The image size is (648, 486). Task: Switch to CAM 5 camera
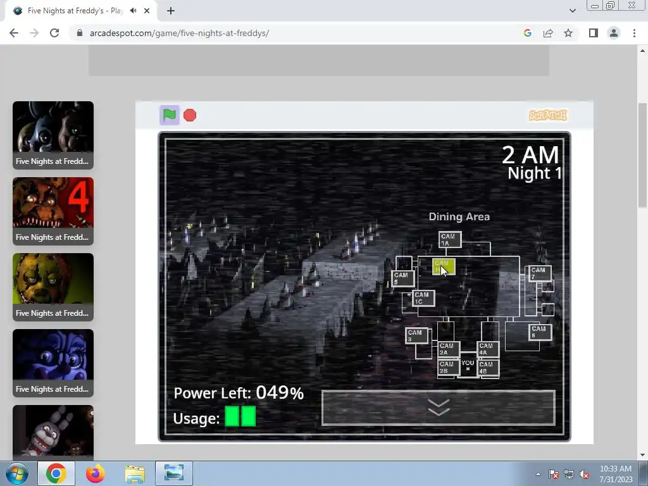pos(403,278)
